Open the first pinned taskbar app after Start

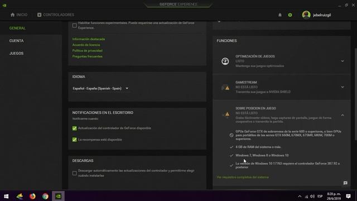20,196
